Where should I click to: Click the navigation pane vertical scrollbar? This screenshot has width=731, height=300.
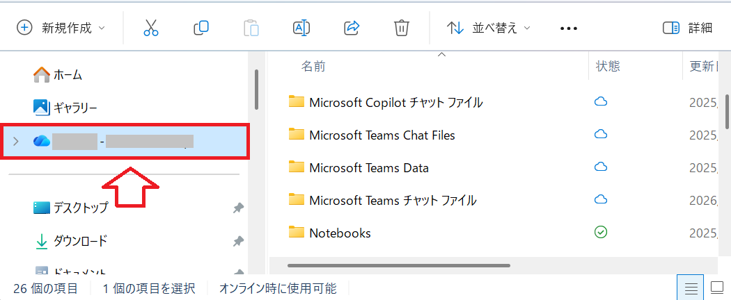click(256, 90)
